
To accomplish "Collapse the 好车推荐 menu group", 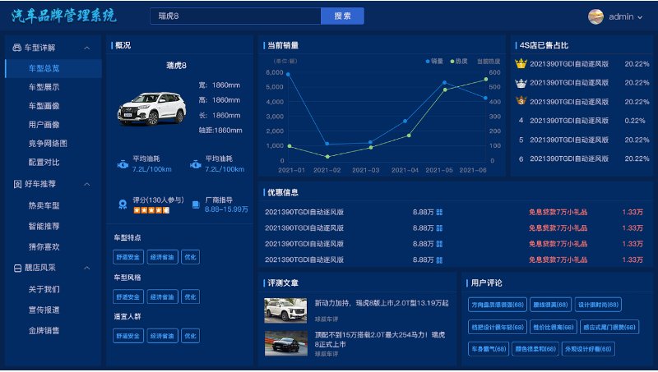I will (x=87, y=184).
